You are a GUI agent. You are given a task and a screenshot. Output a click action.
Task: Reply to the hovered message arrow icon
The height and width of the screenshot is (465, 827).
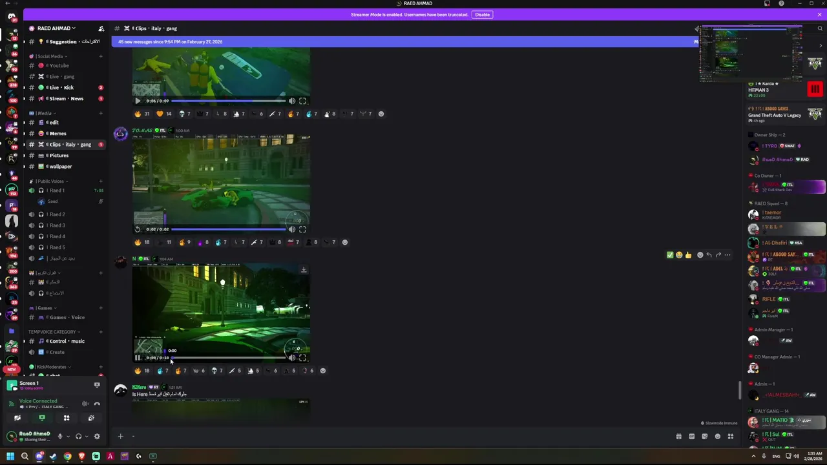click(709, 255)
